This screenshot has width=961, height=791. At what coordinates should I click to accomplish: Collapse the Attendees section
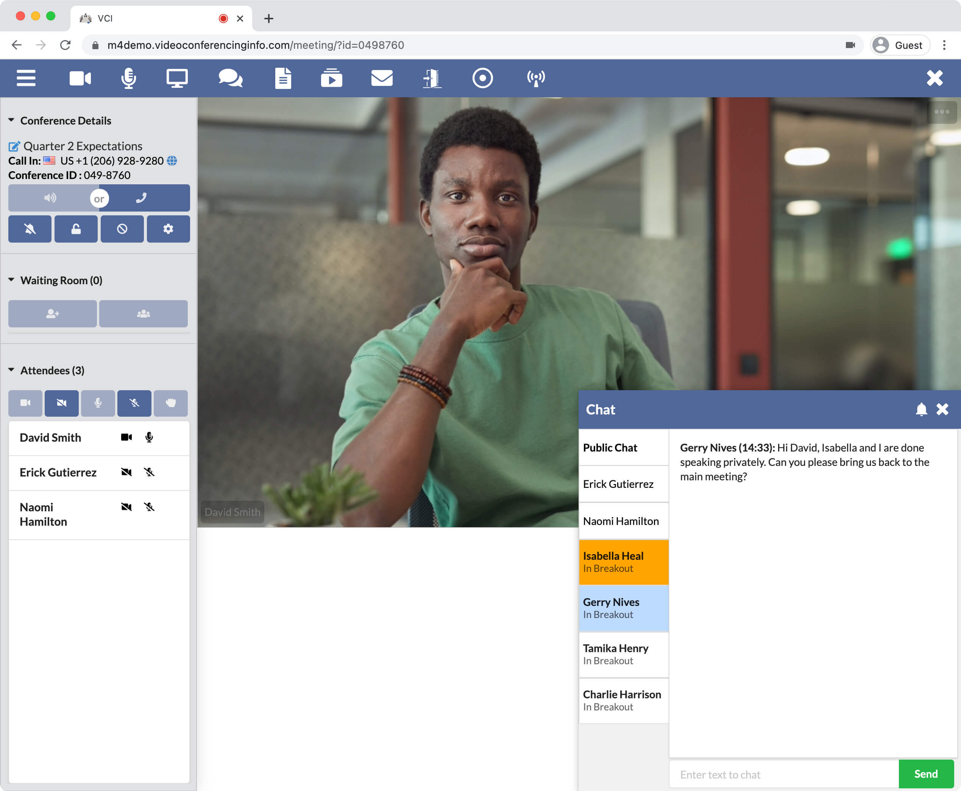[x=11, y=369]
